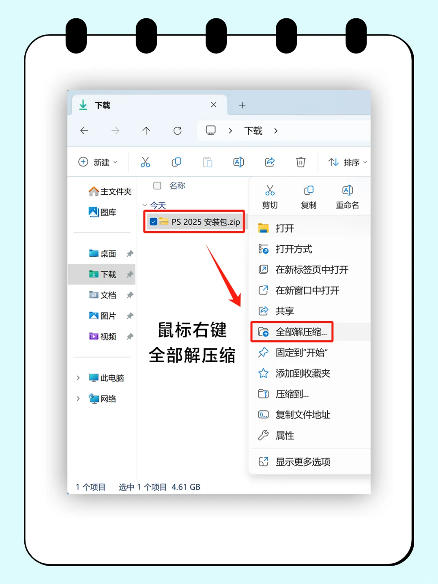Image resolution: width=438 pixels, height=584 pixels.
Task: Choose 在新标签页中打开
Action: click(310, 270)
